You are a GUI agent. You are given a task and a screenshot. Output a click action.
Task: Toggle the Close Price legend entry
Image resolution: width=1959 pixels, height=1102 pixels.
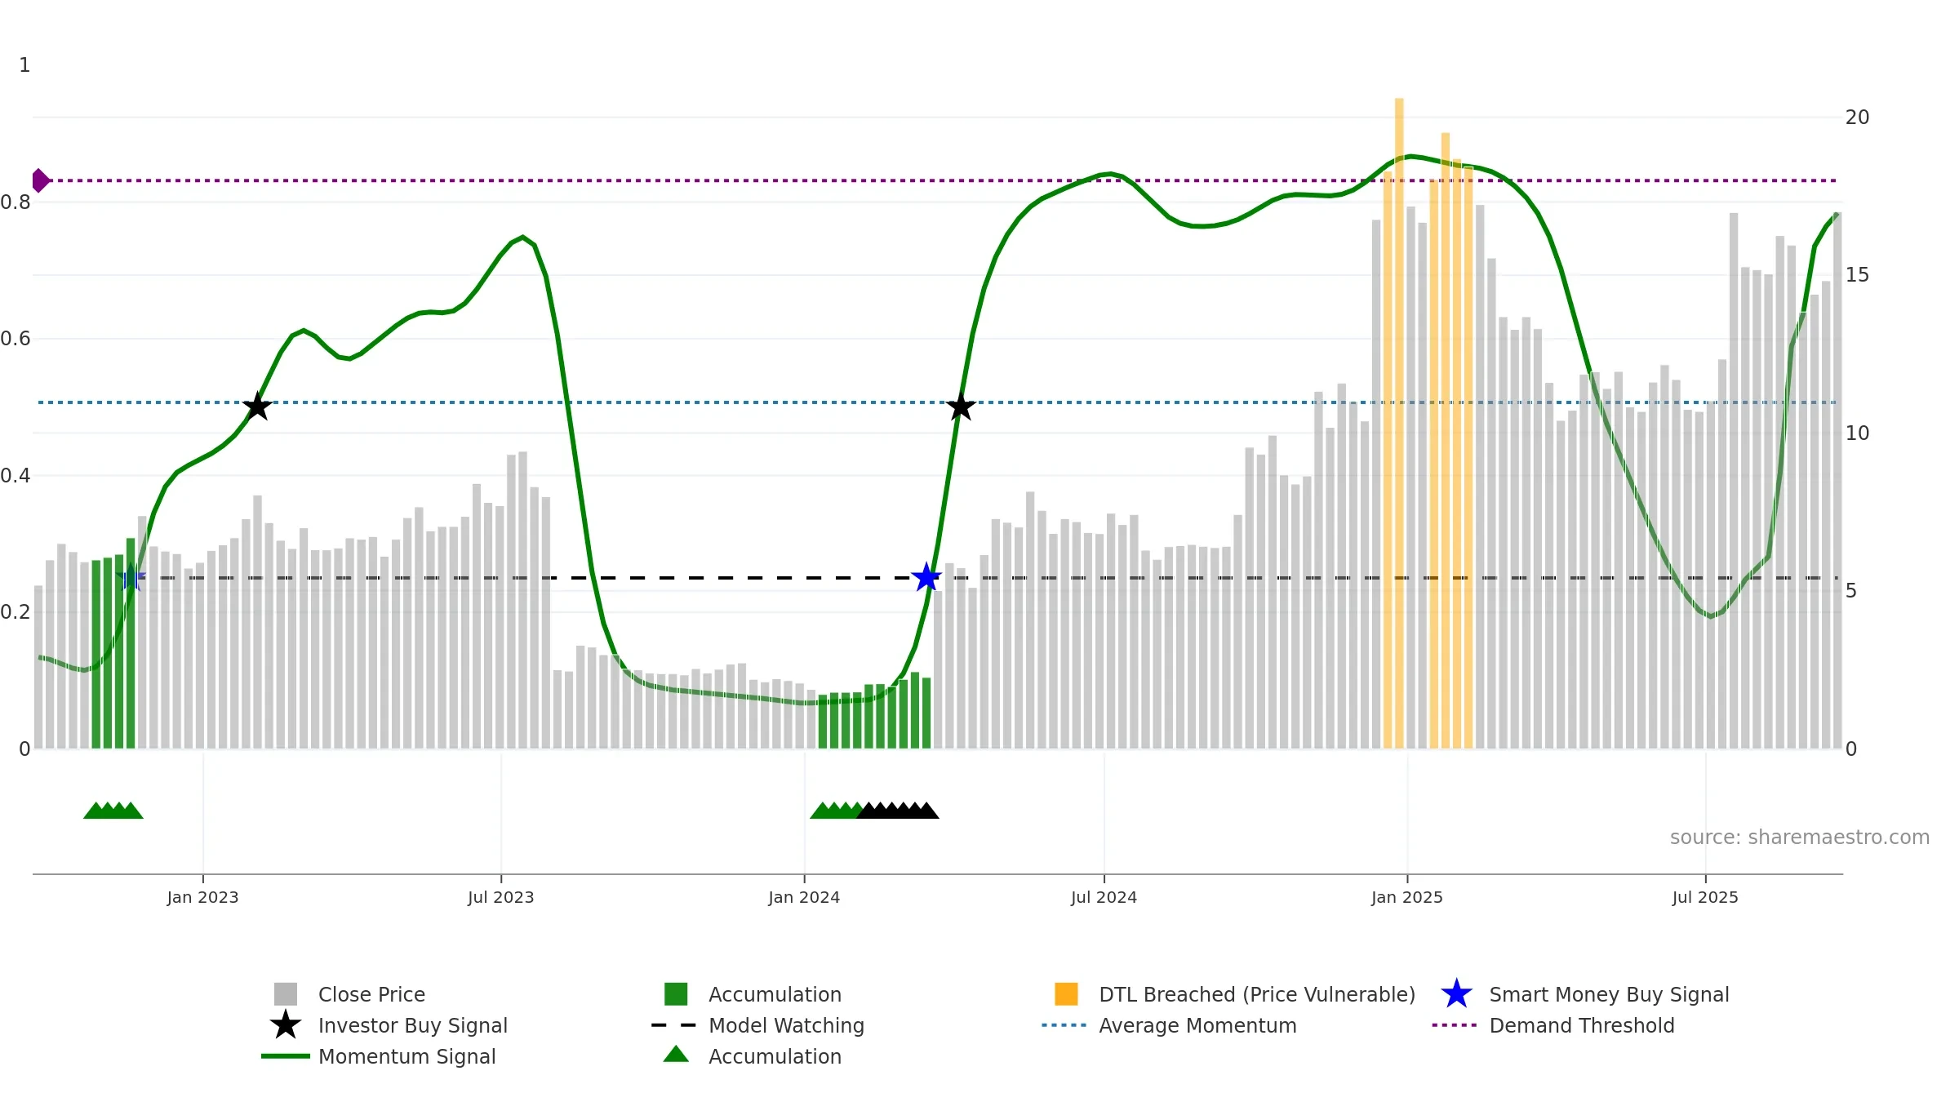371,994
